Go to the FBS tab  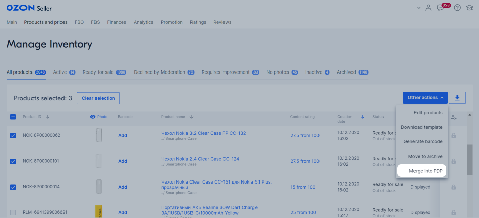pos(95,22)
